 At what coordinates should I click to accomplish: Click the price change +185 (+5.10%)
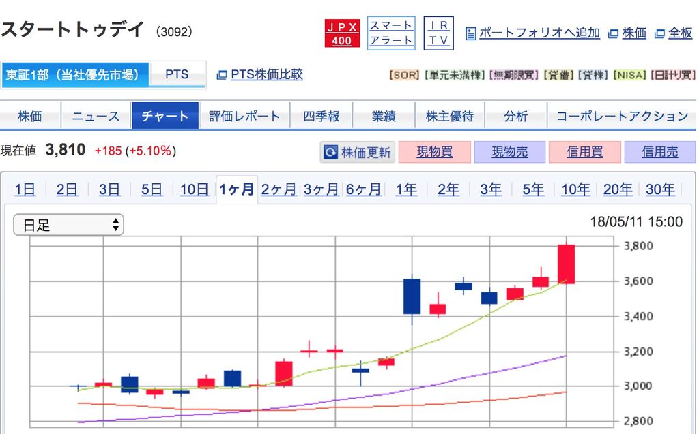135,151
